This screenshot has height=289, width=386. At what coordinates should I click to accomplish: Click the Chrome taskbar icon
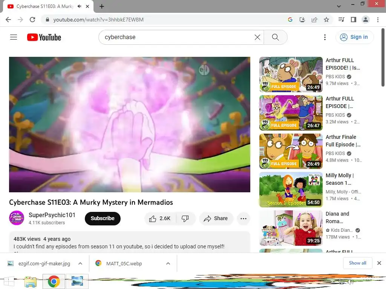tap(54, 281)
